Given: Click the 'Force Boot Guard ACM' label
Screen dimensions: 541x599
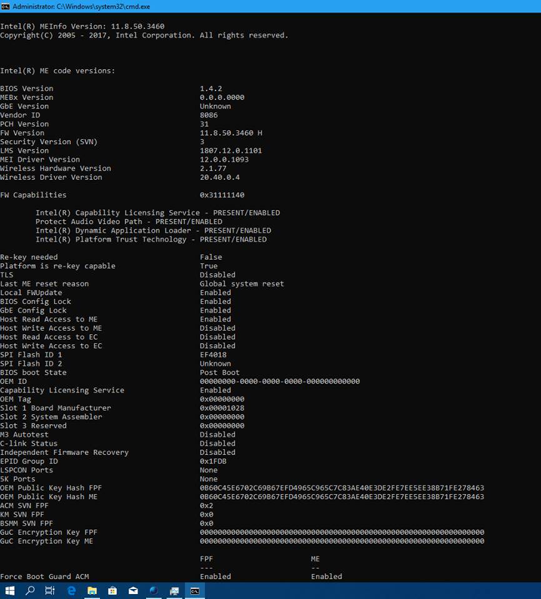Looking at the screenshot, I should (x=44, y=577).
